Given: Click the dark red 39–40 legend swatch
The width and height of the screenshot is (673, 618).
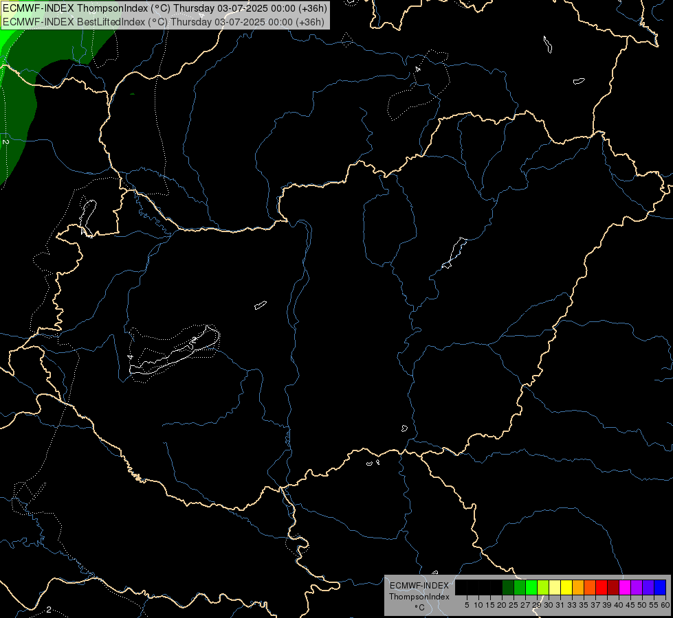Looking at the screenshot, I should 613,587.
